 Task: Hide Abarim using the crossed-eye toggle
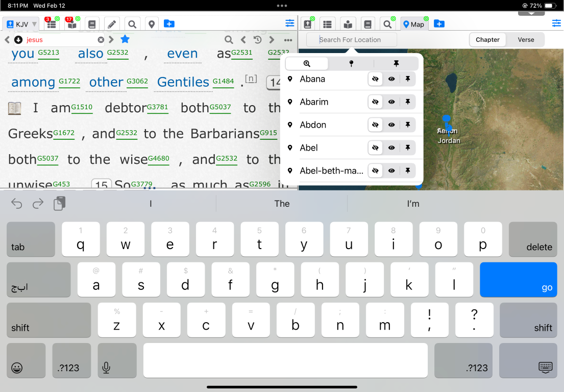[375, 102]
